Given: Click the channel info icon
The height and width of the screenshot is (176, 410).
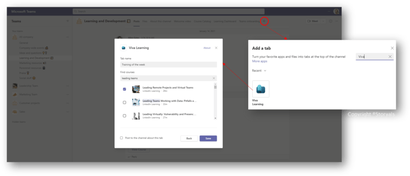Looking at the screenshot, I should pos(331,21).
